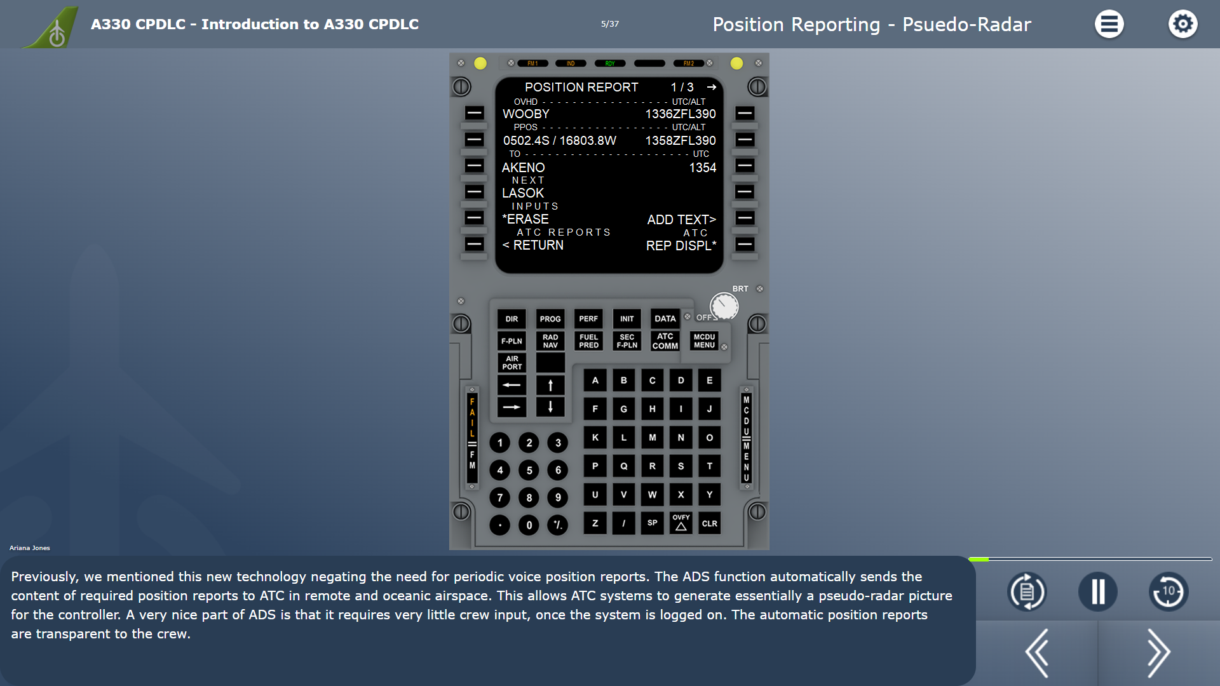
Task: Click the 'ADD TEXT>' screen text
Action: coord(681,220)
